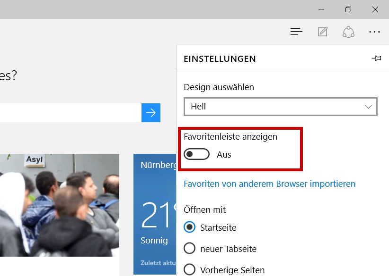Click inside the web search input field
389x276 pixels.
pyautogui.click(x=71, y=113)
